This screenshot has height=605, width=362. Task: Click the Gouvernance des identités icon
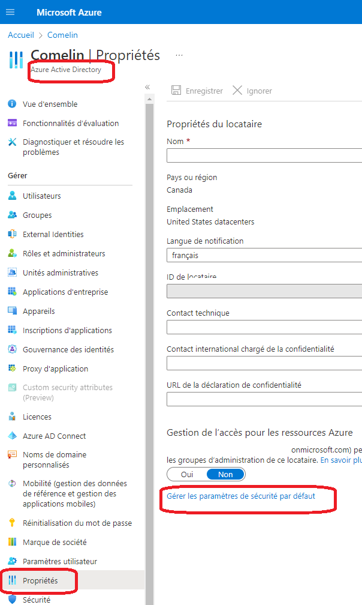tap(13, 349)
